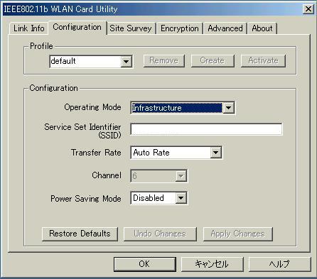Image resolution: width=317 pixels, height=279 pixels.
Task: Click Undo Changes button
Action: click(x=160, y=234)
